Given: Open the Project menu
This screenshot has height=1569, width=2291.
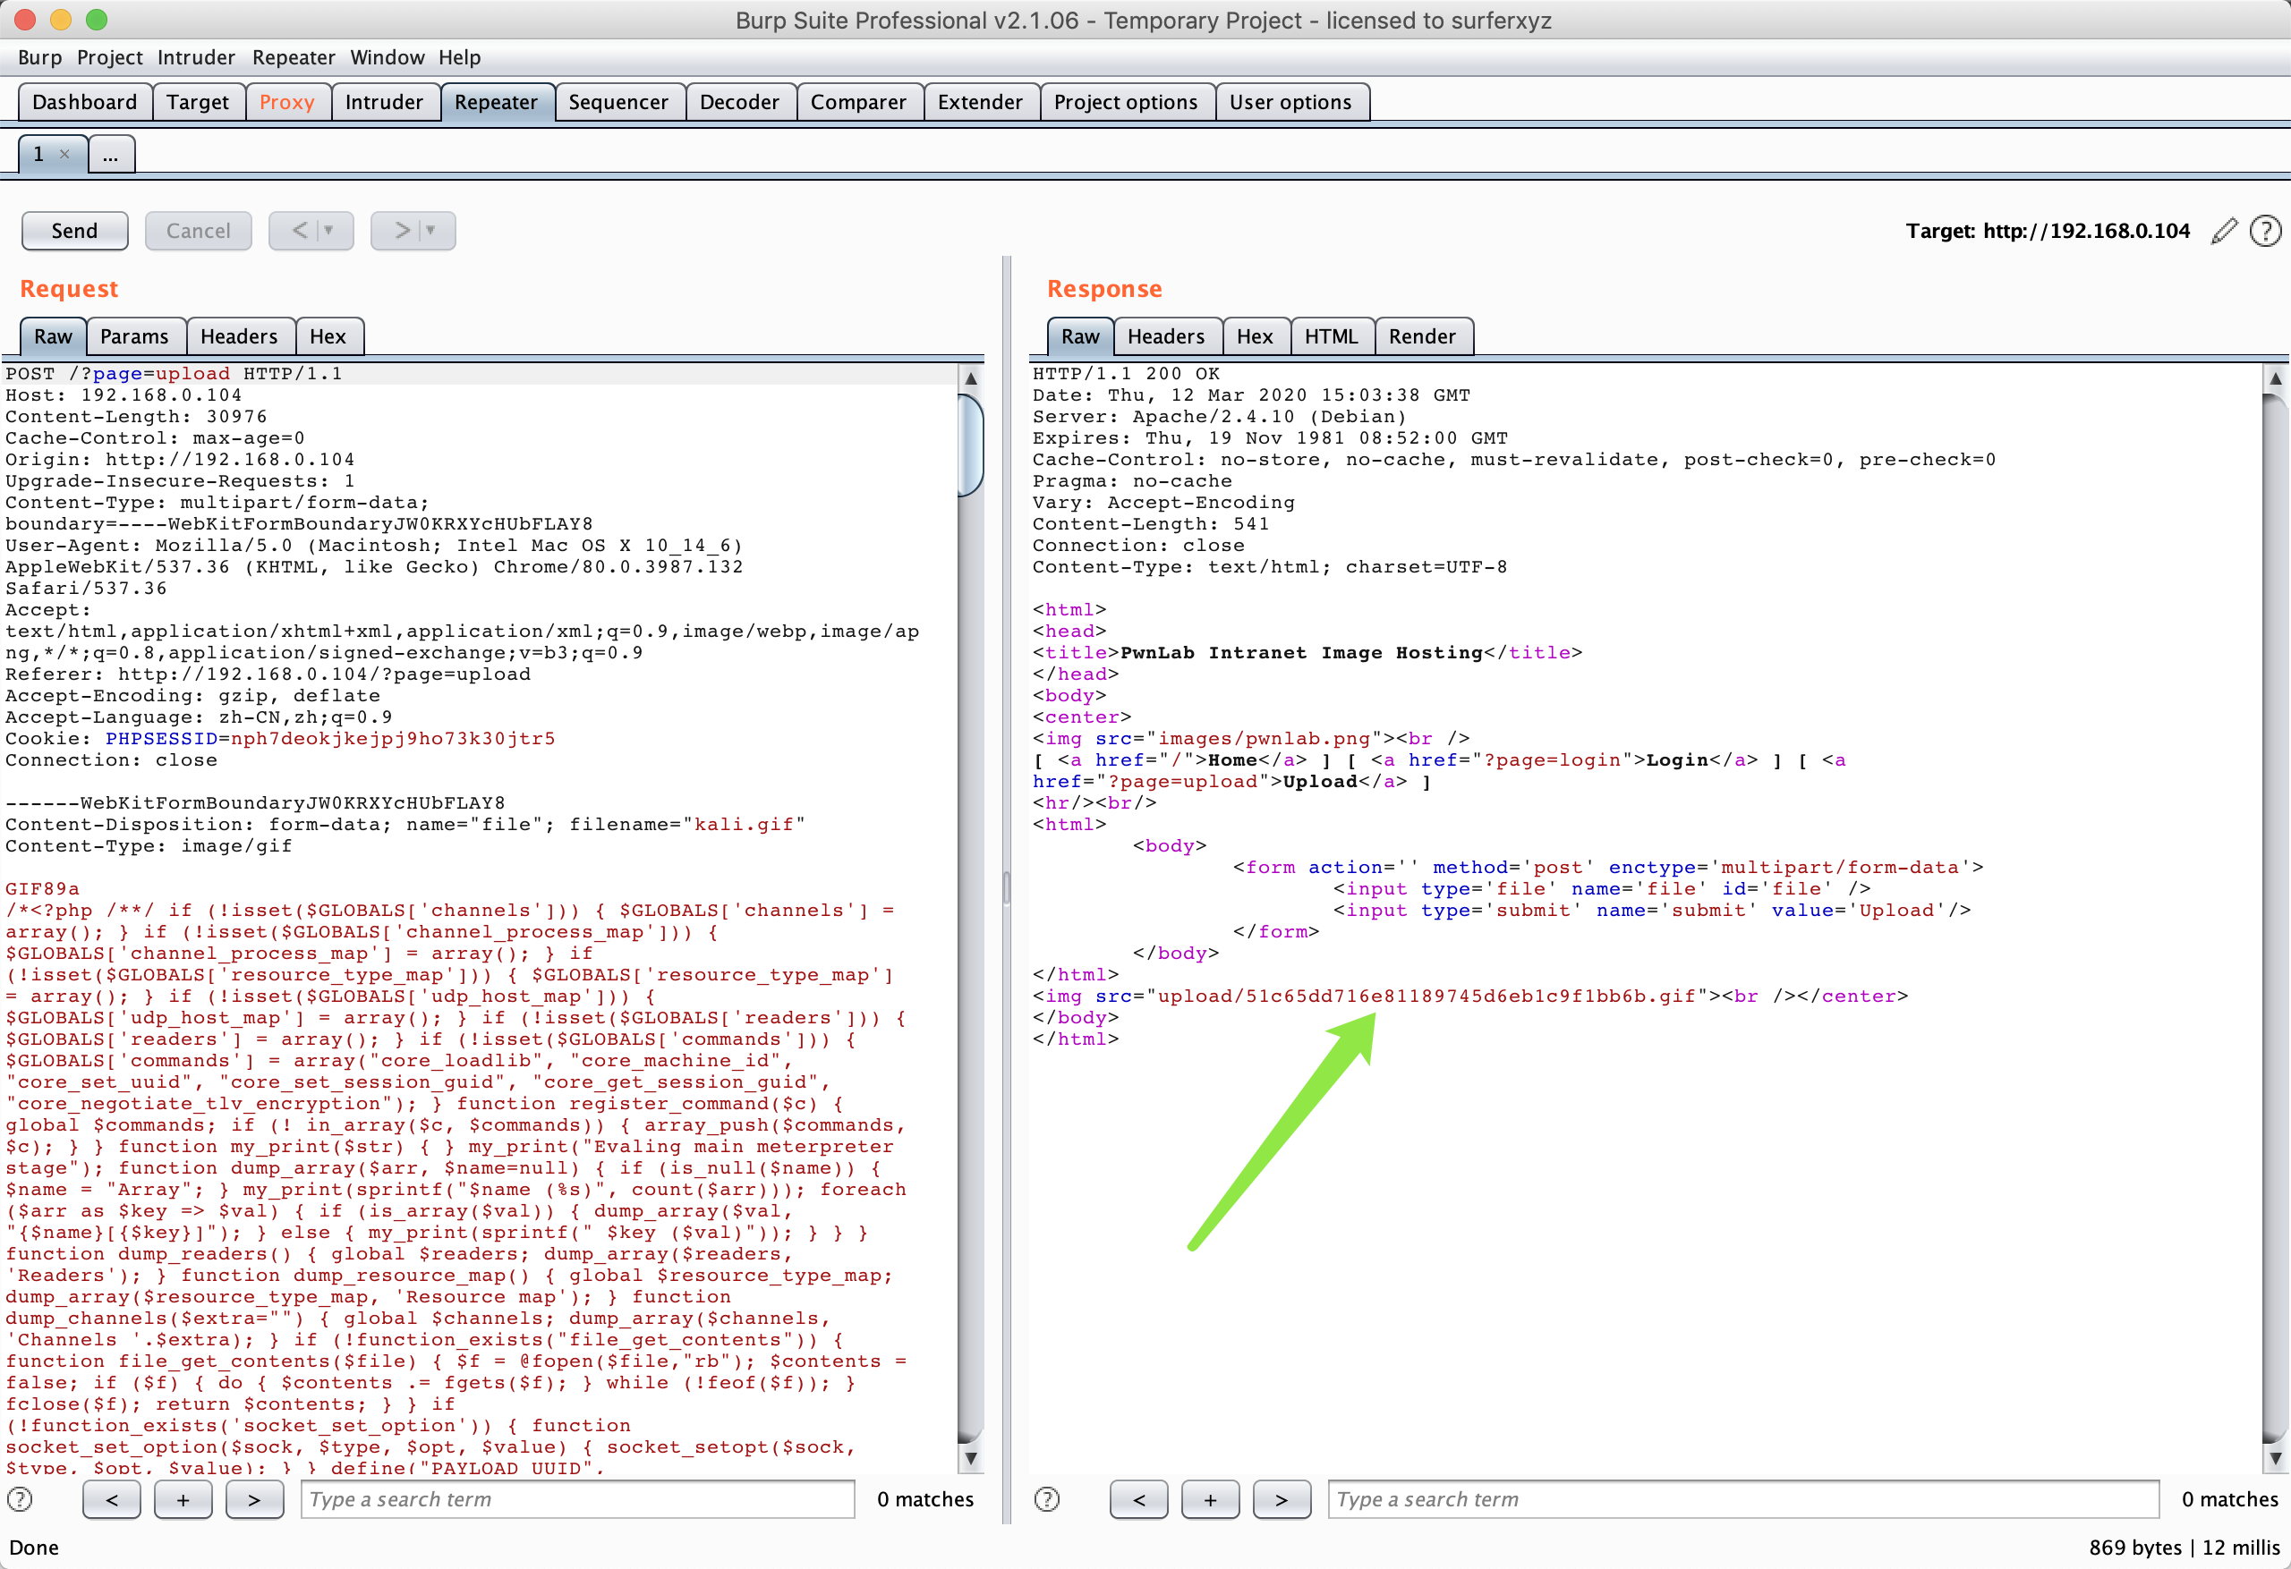Looking at the screenshot, I should pos(109,57).
